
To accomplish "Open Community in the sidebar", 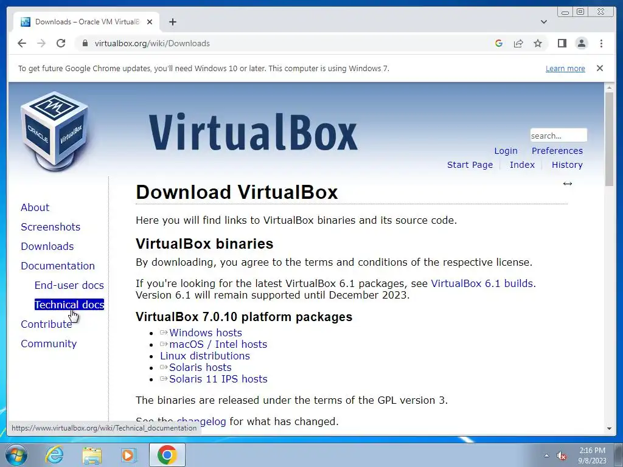I will (x=49, y=344).
